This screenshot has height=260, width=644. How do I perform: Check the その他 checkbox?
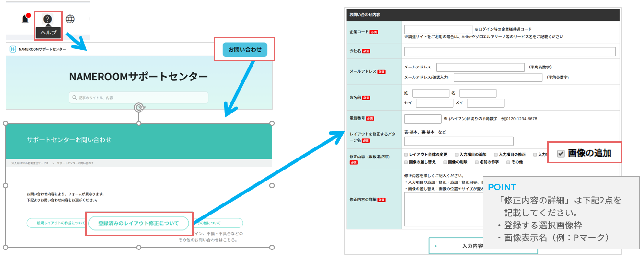[x=507, y=162]
